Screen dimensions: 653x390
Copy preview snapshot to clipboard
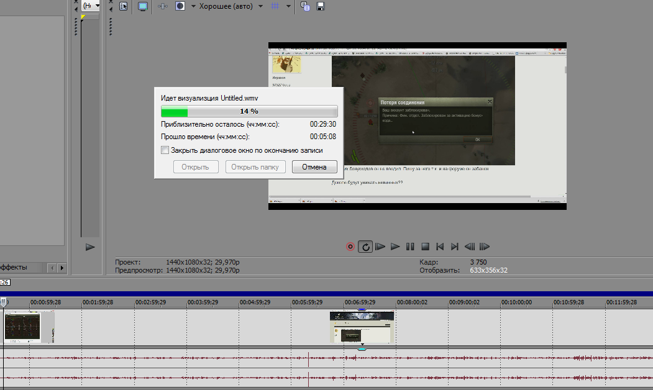[305, 6]
